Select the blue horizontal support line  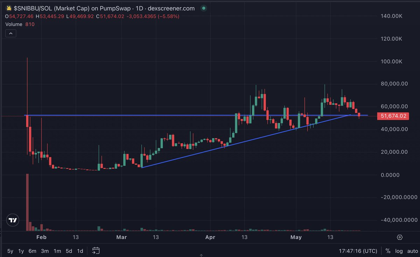coord(196,115)
